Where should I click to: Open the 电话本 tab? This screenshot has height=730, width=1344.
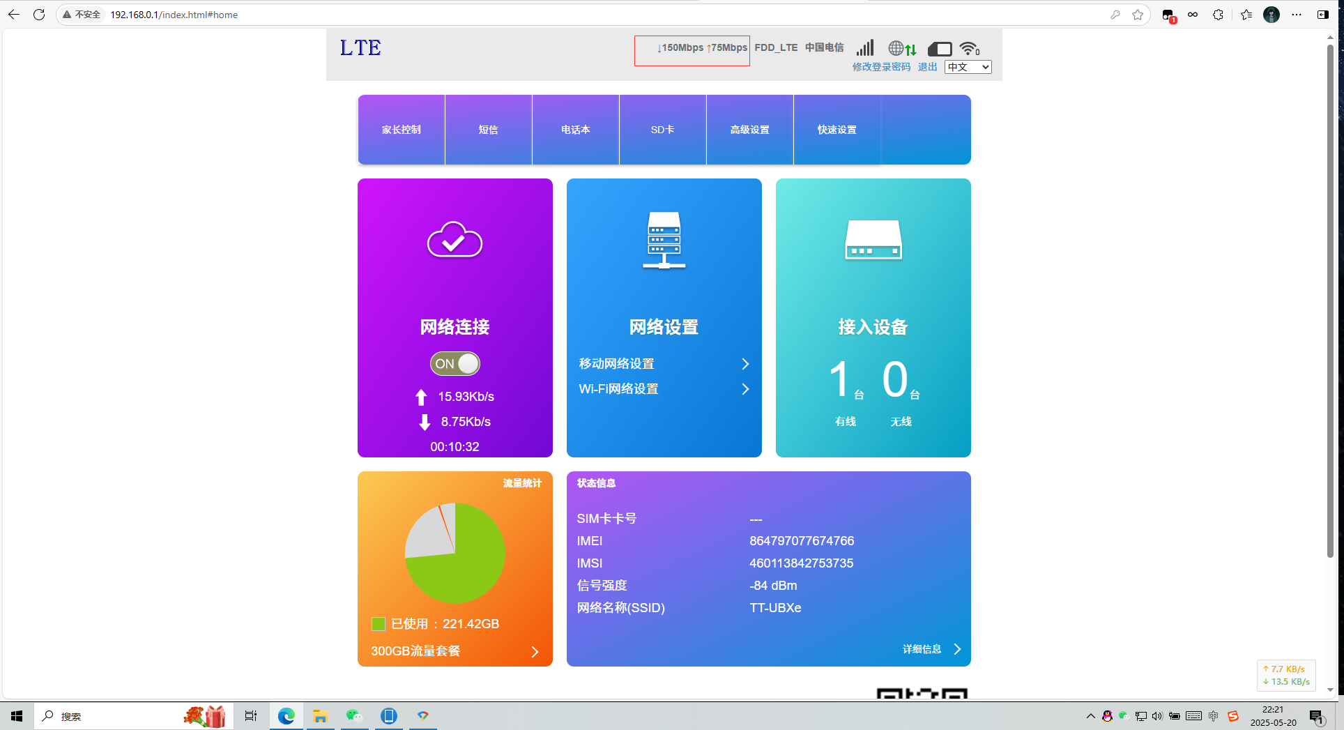tap(576, 130)
